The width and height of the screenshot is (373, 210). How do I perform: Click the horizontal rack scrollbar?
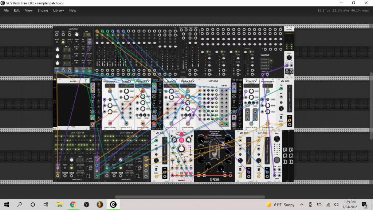click(x=190, y=197)
